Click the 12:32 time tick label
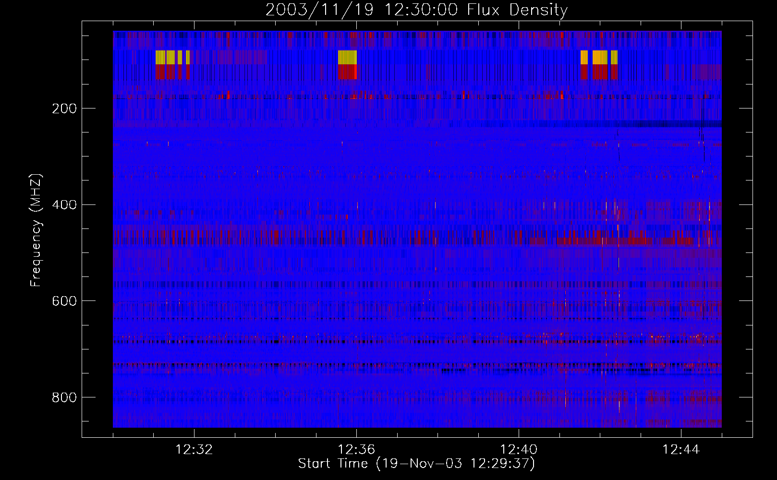The width and height of the screenshot is (777, 480). point(194,449)
